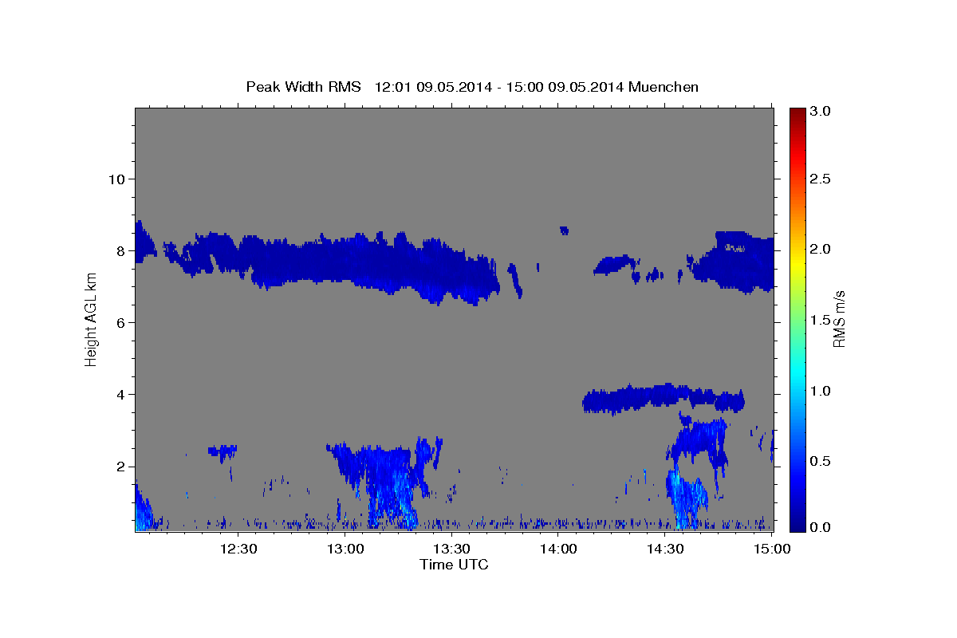Image resolution: width=957 pixels, height=638 pixels.
Task: Click the 13:30 time tick label
Action: 451,548
